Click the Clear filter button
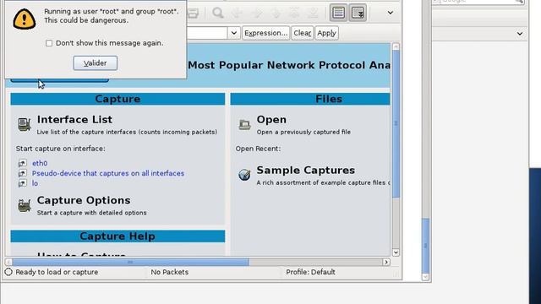 303,33
